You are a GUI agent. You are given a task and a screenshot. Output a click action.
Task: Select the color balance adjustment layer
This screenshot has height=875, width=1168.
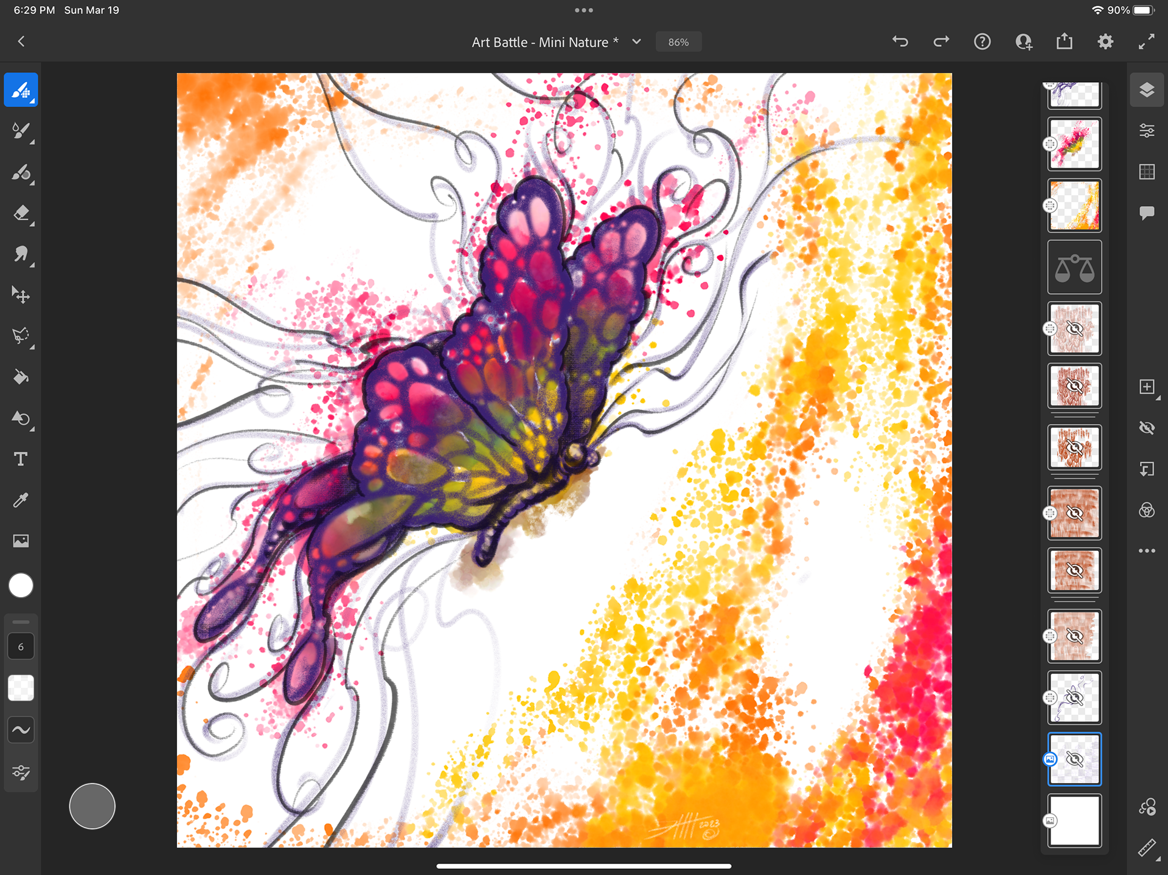(x=1074, y=267)
